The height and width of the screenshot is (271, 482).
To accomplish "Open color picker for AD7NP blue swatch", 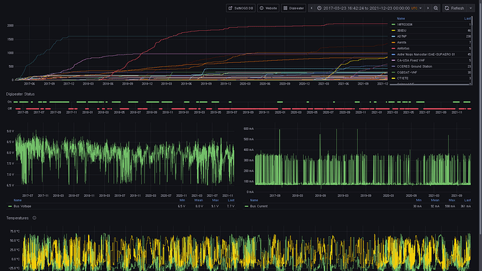I will click(393, 36).
